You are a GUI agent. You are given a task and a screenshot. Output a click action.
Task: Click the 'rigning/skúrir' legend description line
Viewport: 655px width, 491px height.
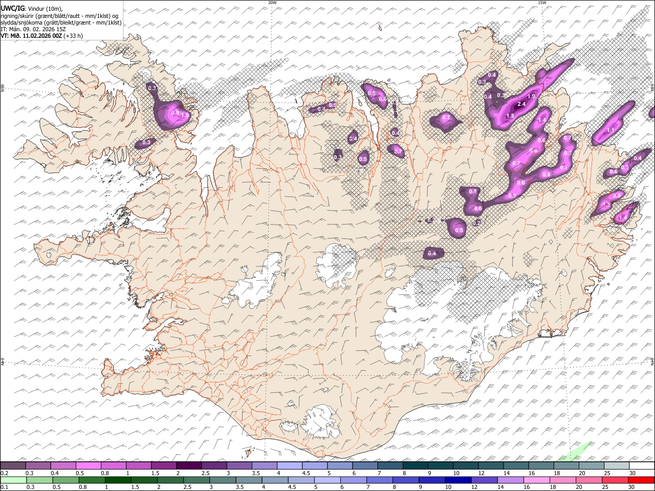point(59,16)
